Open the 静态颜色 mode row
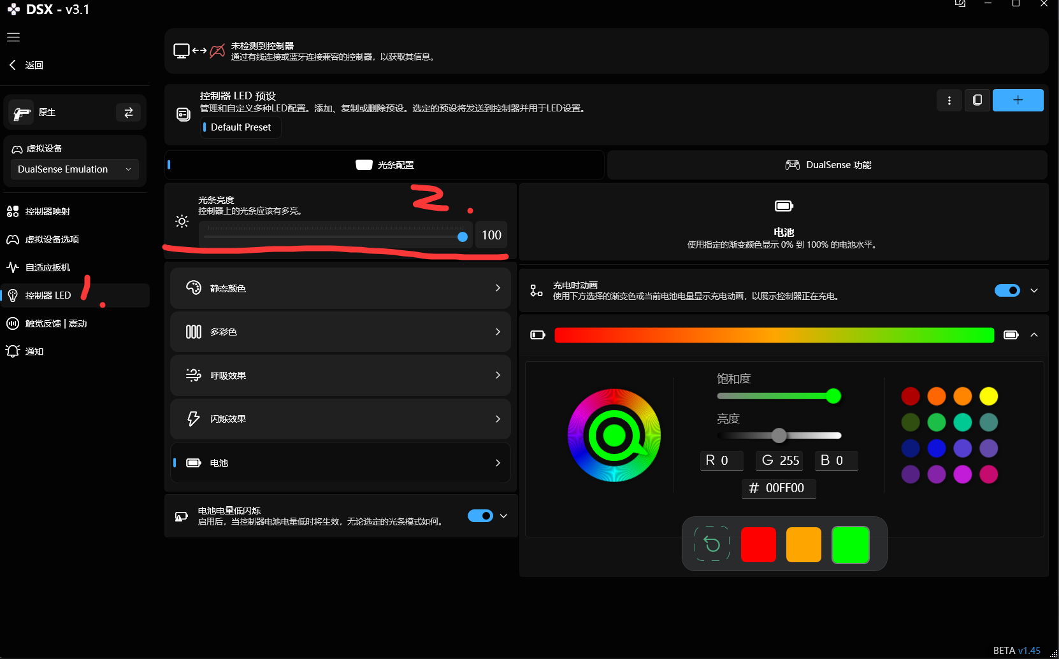The height and width of the screenshot is (659, 1059). pyautogui.click(x=340, y=288)
